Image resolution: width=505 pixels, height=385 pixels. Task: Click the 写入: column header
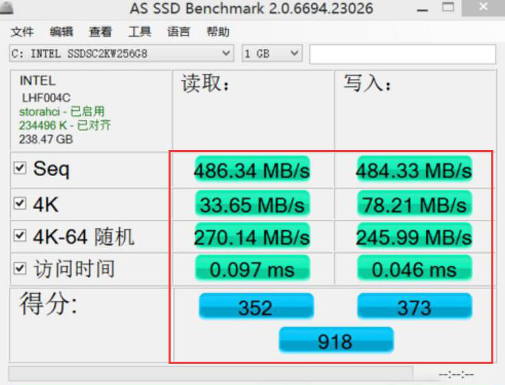coord(367,84)
